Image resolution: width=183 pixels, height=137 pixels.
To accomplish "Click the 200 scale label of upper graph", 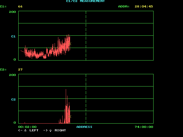I will coord(12,12).
